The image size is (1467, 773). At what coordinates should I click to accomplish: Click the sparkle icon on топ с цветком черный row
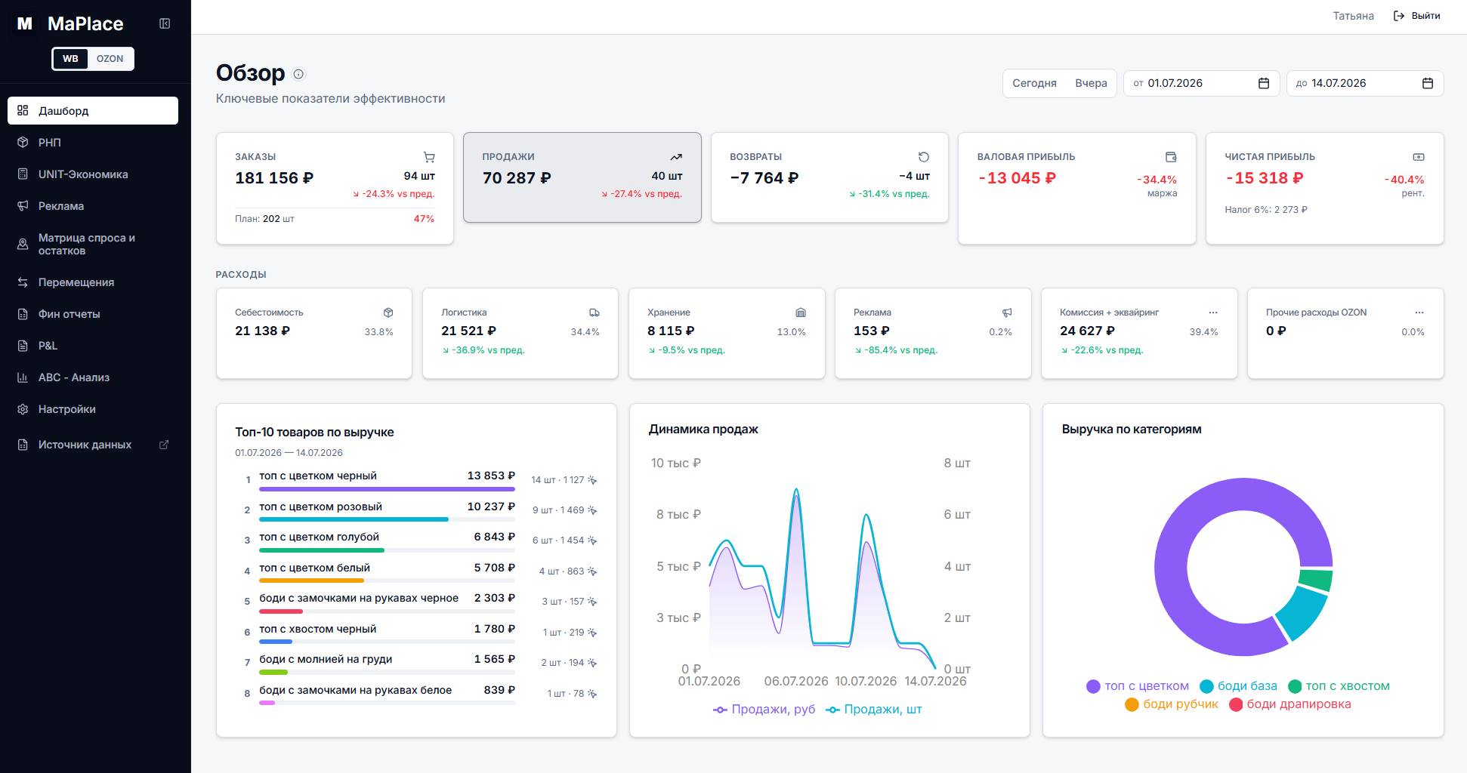(x=592, y=480)
